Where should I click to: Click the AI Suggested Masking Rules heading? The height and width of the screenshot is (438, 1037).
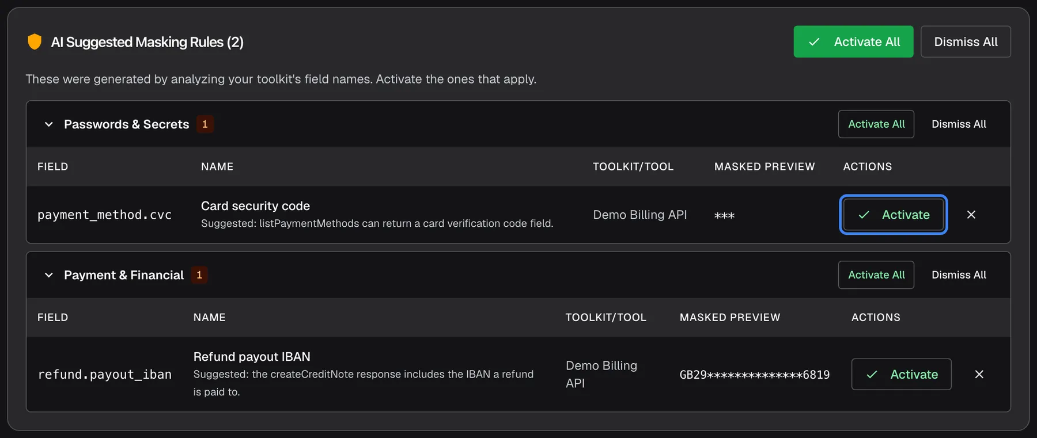point(147,42)
